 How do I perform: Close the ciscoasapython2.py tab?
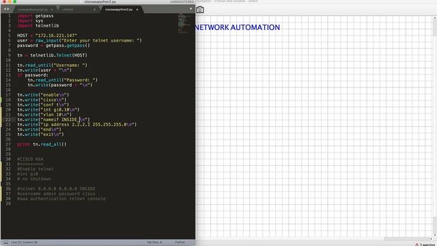(x=137, y=10)
